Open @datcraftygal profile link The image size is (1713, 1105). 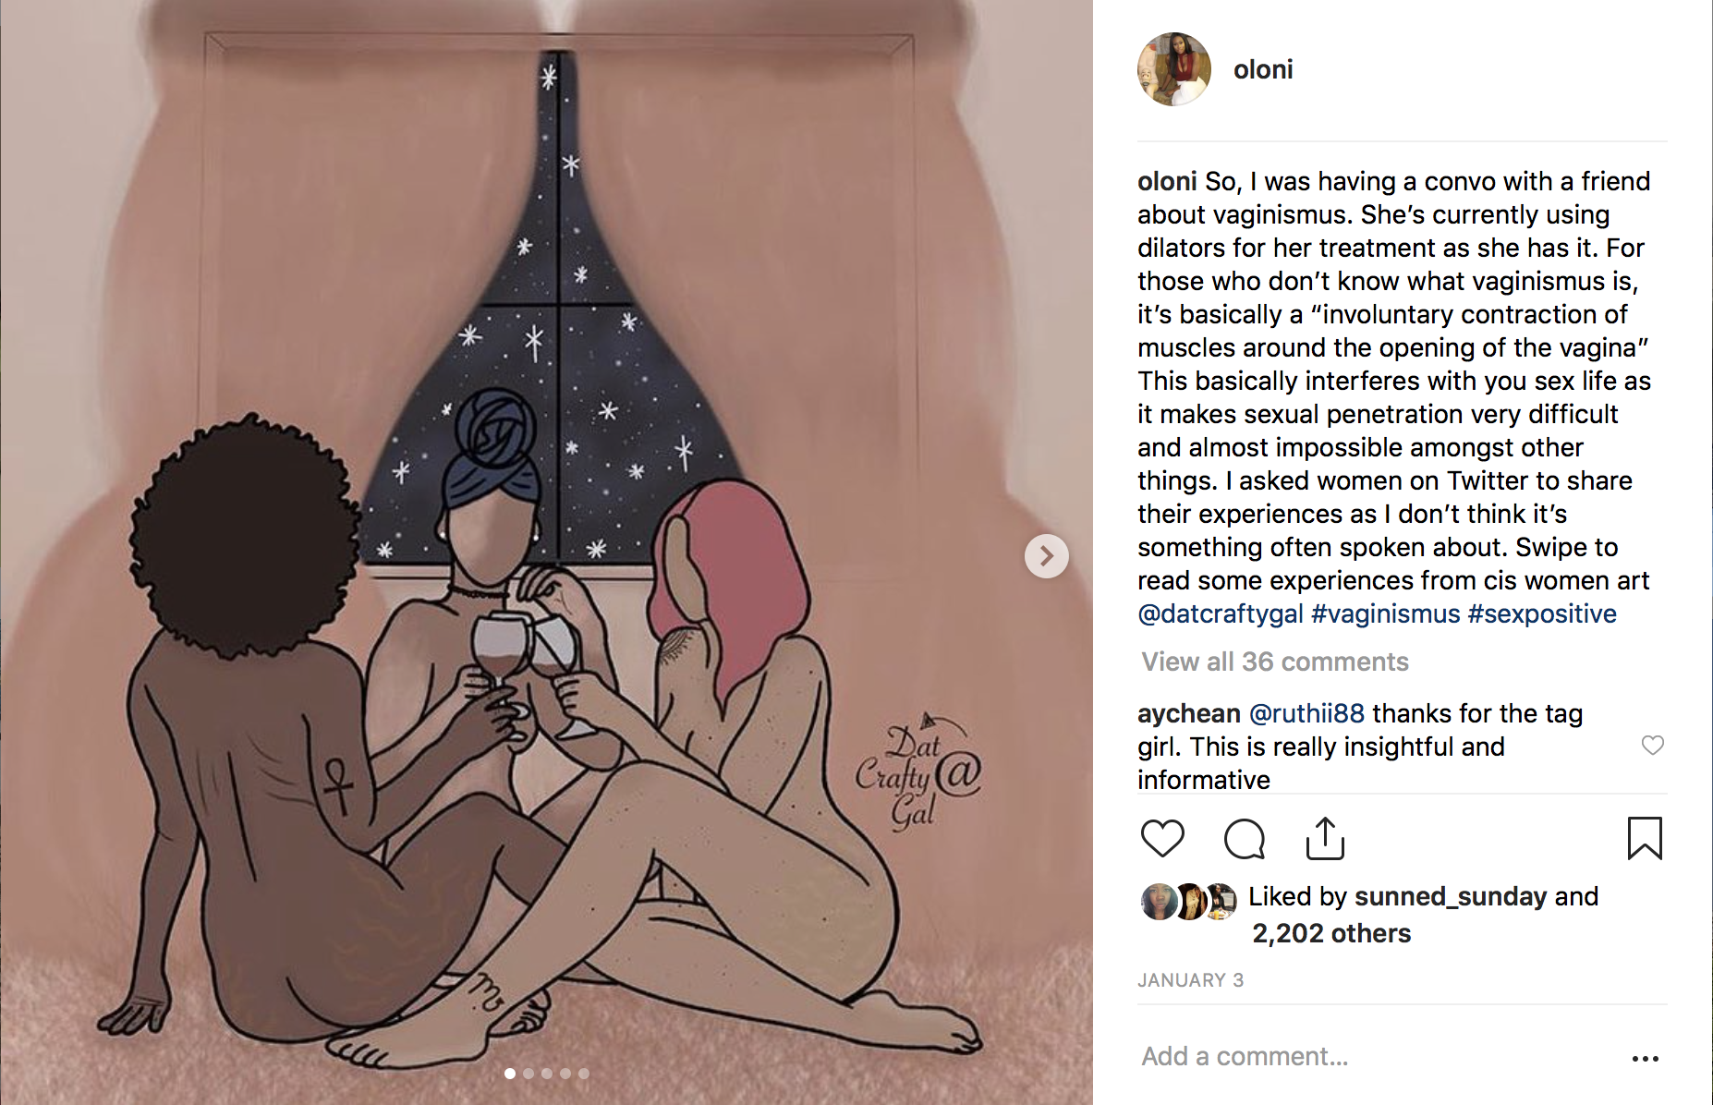1221,613
